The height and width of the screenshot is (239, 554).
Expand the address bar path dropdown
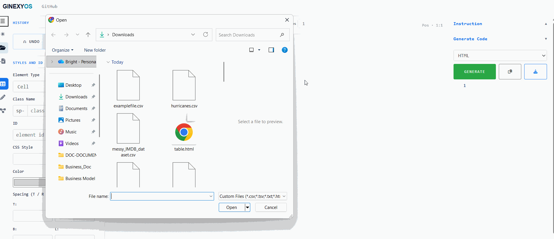(193, 34)
